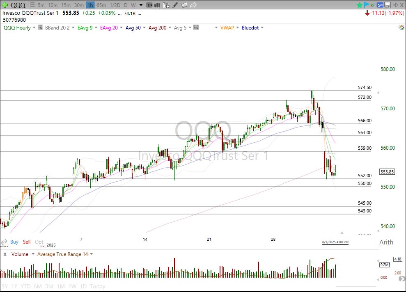The image size is (406, 292).
Task: Click the trade arrows icon left of Buy
Action: (4, 242)
